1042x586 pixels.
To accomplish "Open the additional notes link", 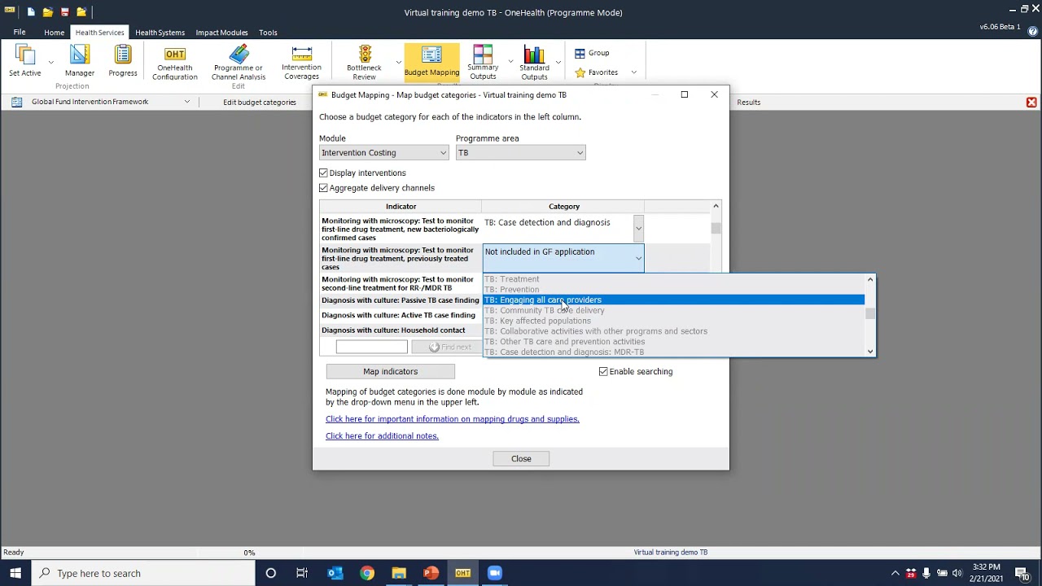I will 382,436.
